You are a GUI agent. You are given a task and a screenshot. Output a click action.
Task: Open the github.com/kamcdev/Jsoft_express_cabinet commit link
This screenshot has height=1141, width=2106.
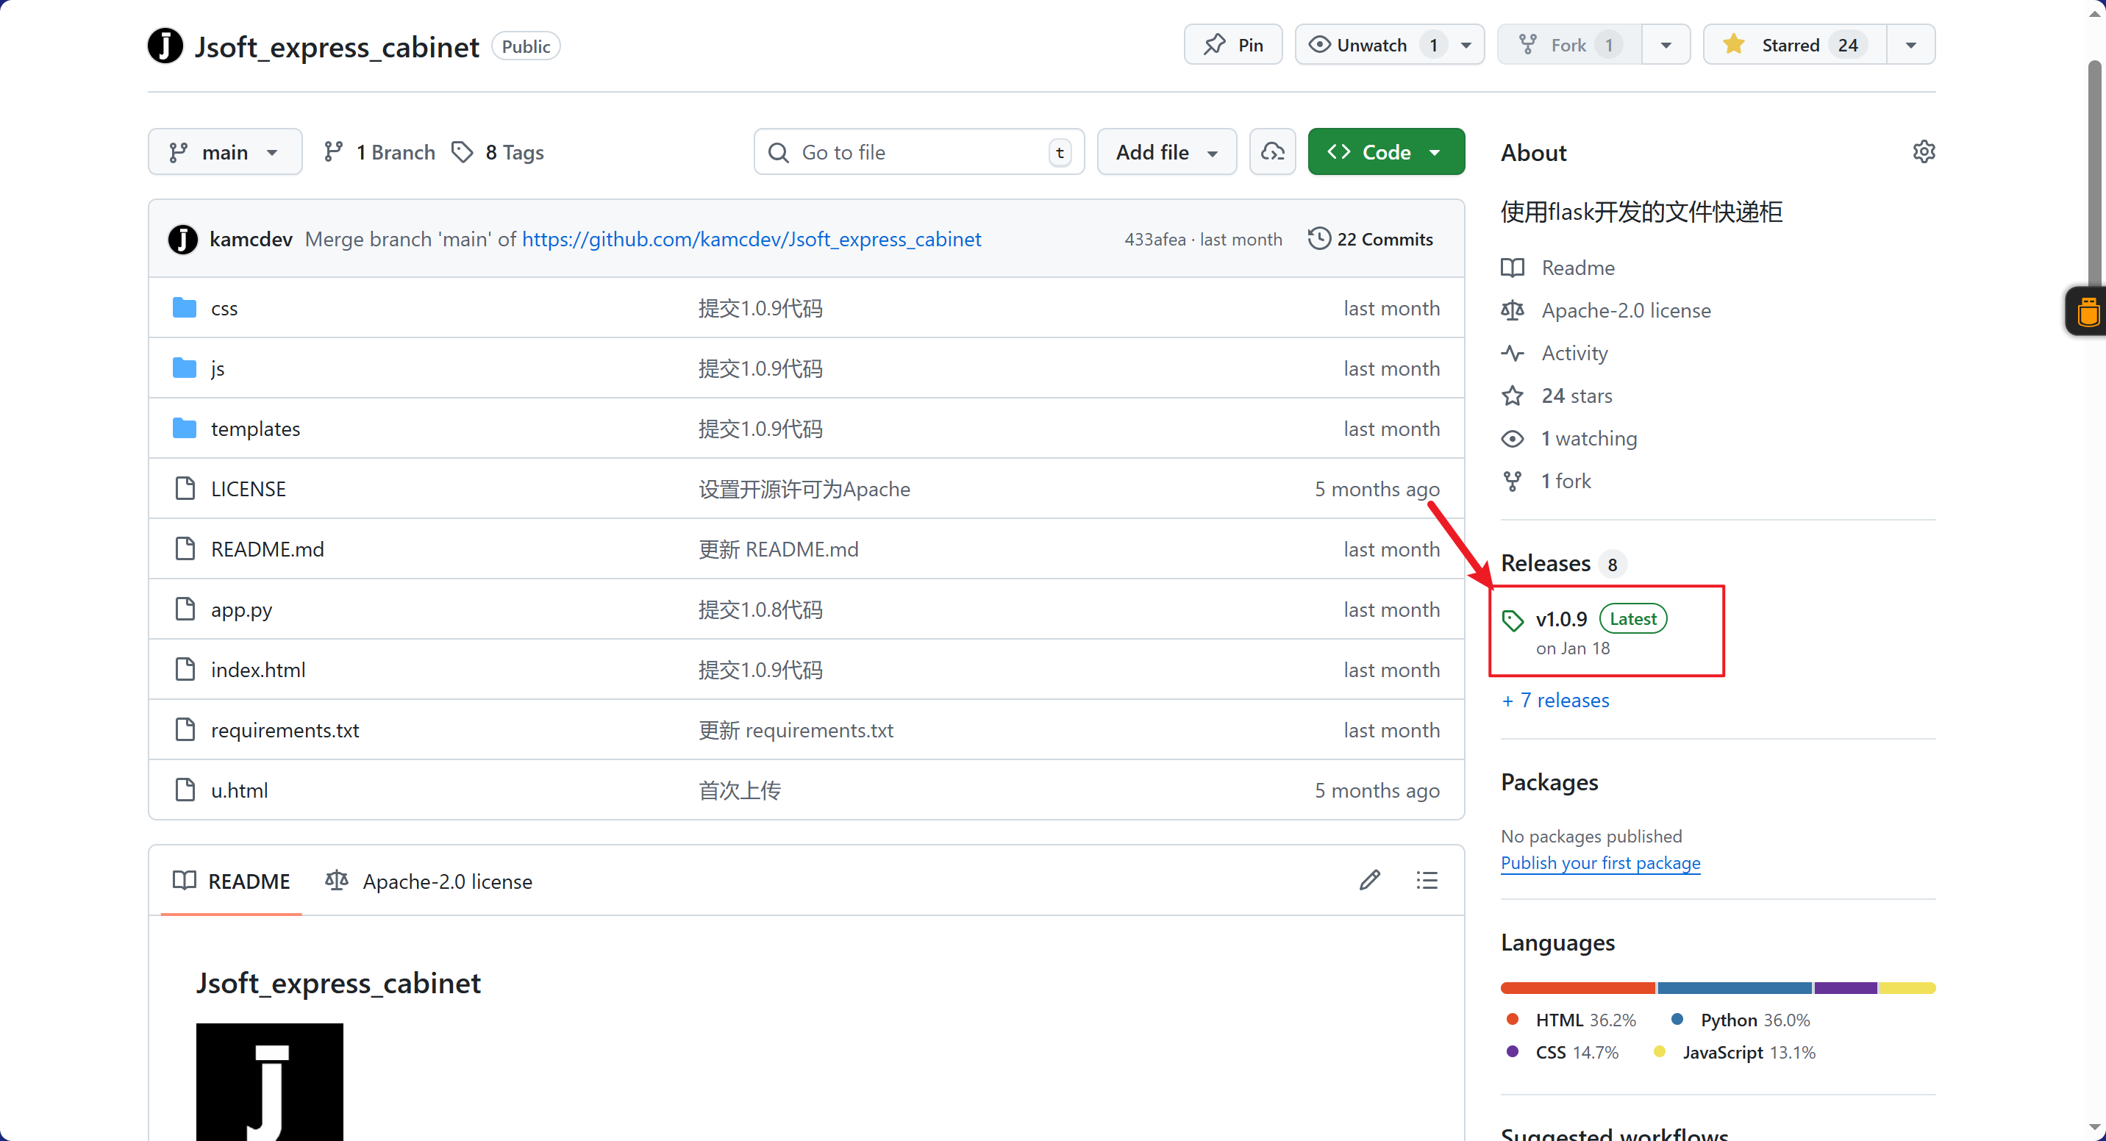click(x=752, y=240)
